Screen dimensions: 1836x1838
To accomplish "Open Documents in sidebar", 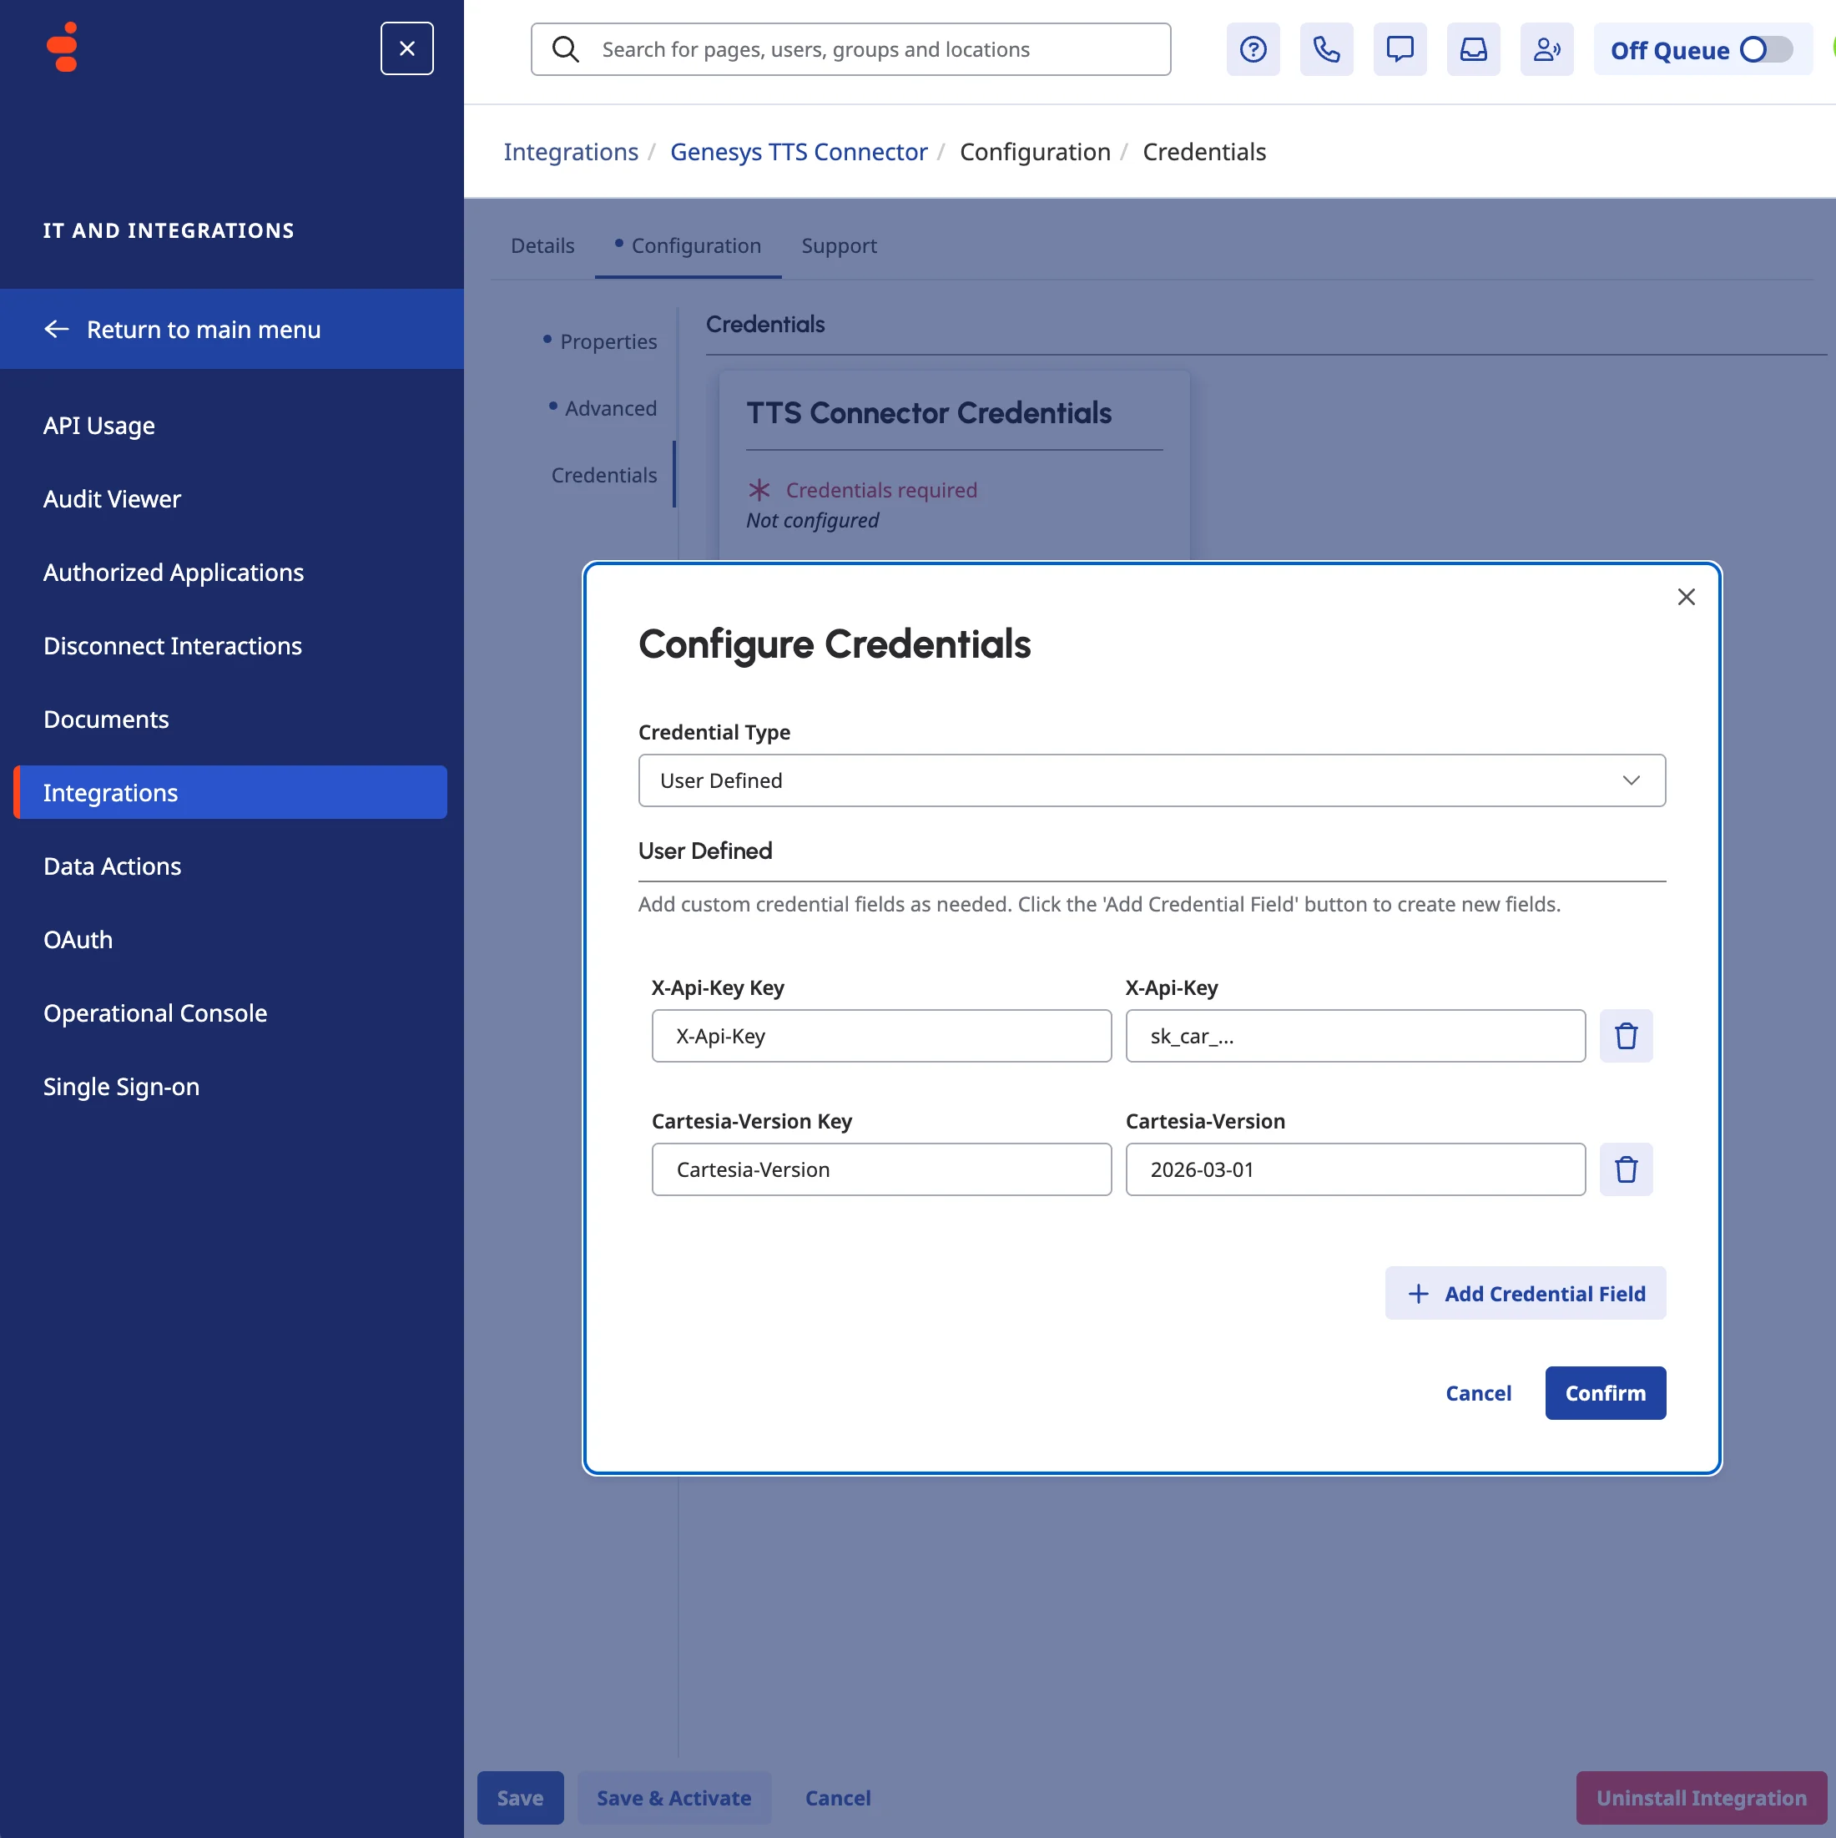I will click(x=106, y=720).
